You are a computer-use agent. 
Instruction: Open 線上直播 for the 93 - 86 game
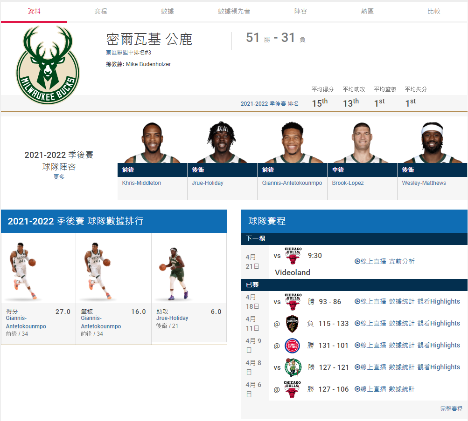click(x=370, y=301)
